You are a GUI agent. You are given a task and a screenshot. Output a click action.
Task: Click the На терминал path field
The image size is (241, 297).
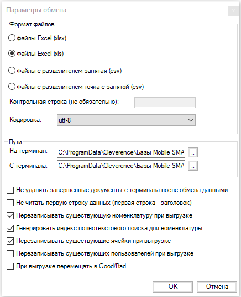pos(121,152)
